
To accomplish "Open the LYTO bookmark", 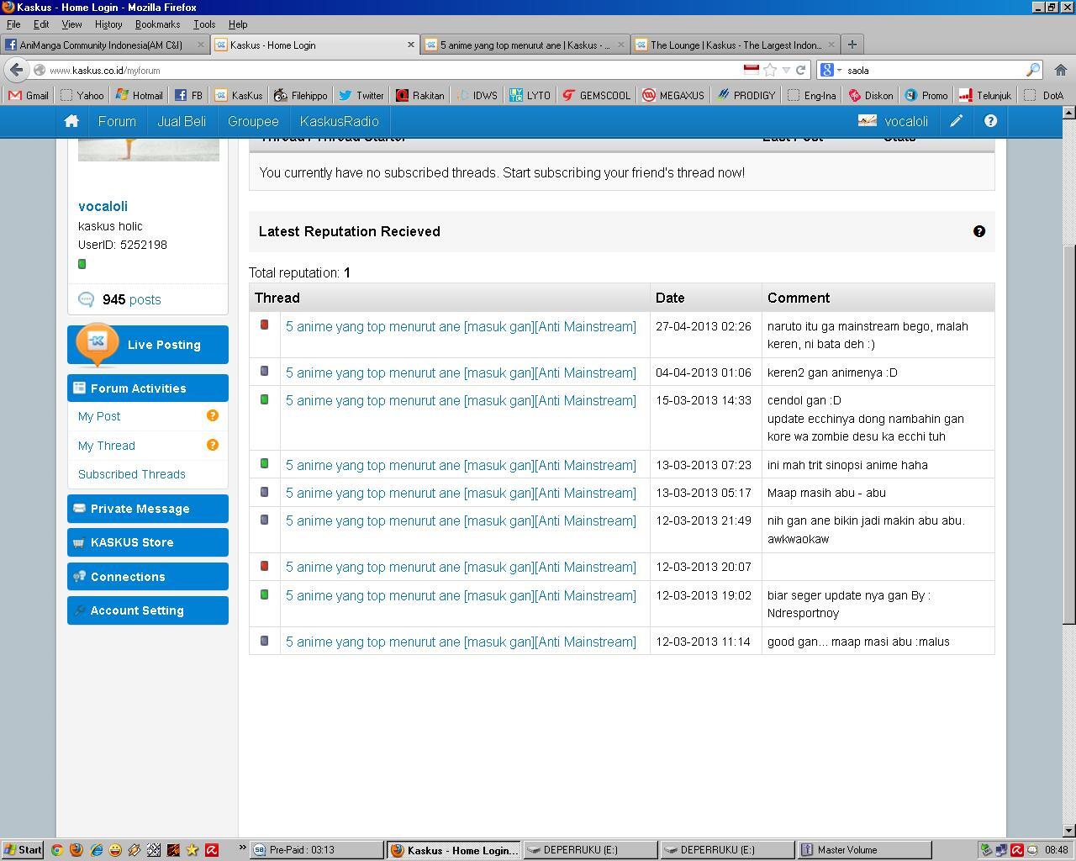I will pyautogui.click(x=530, y=95).
